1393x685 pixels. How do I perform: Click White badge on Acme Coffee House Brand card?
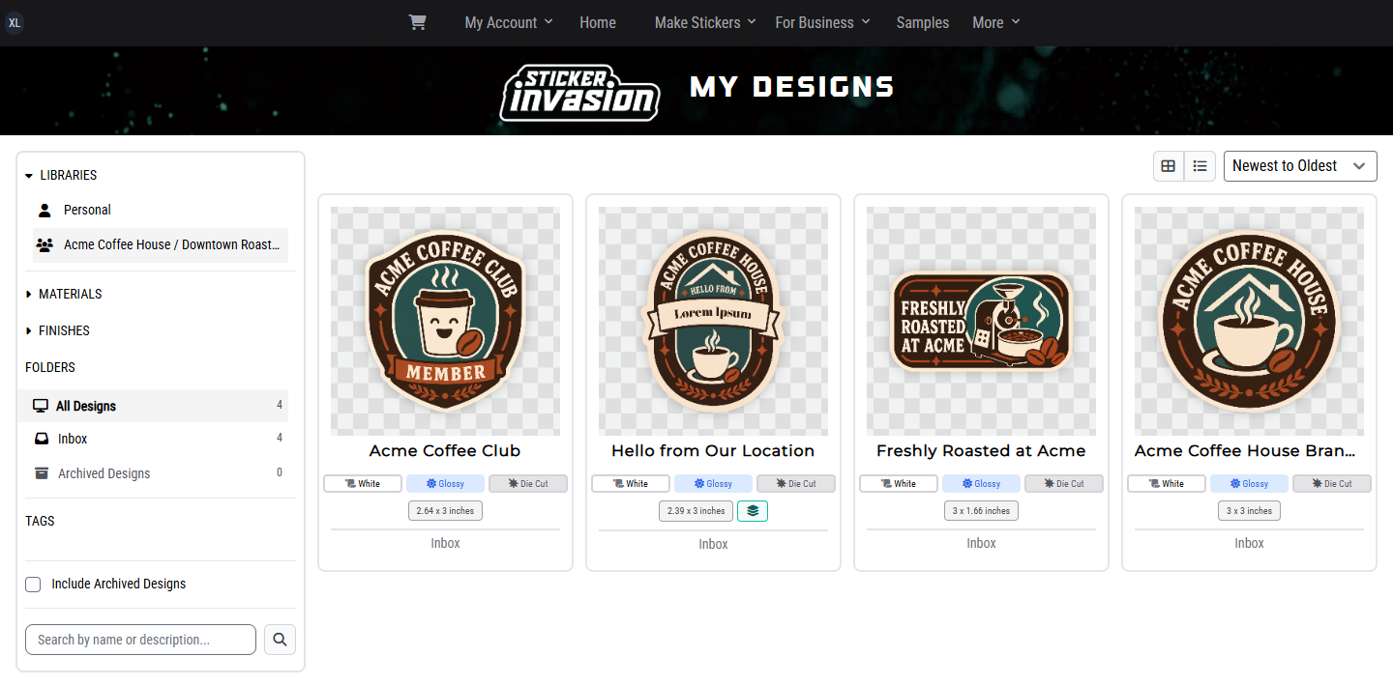click(x=1167, y=484)
